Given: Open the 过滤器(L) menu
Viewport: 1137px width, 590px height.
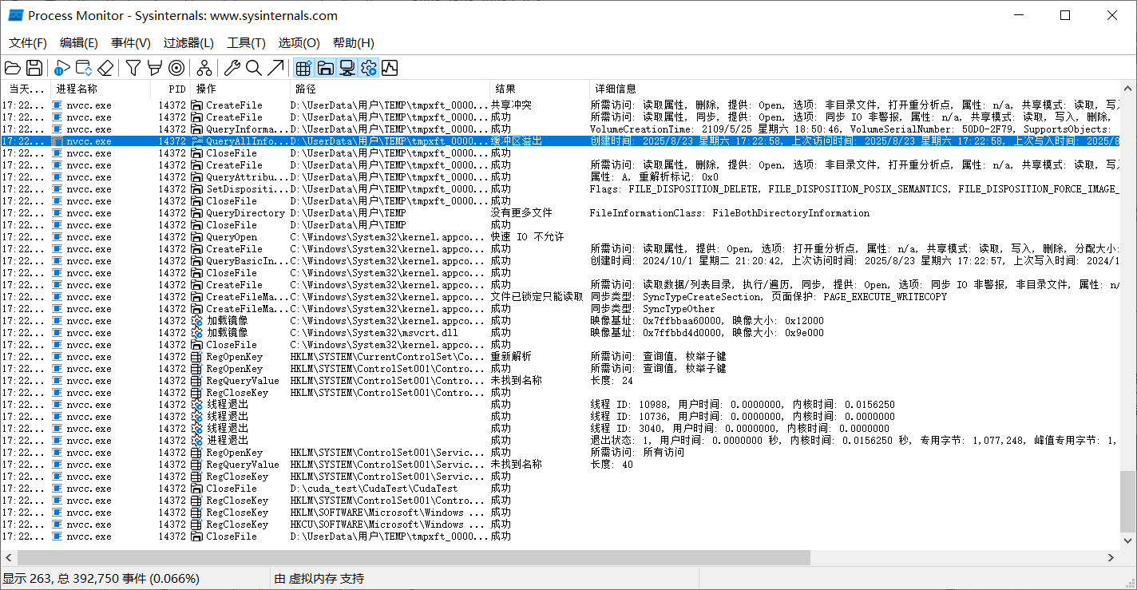Looking at the screenshot, I should pyautogui.click(x=188, y=42).
